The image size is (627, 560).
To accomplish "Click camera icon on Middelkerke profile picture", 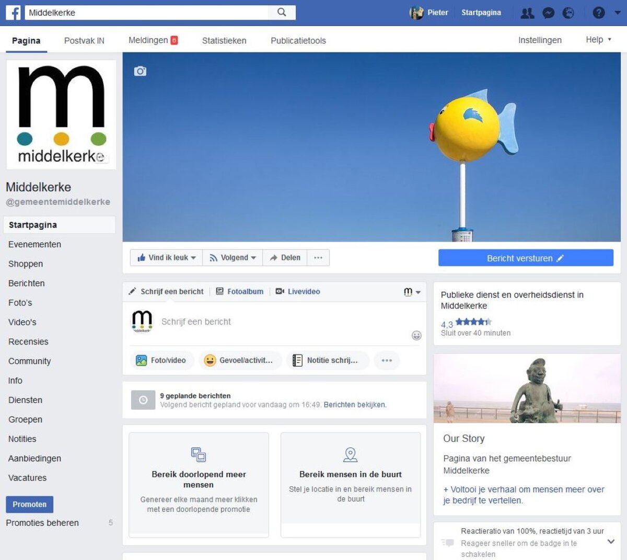I will [x=101, y=157].
